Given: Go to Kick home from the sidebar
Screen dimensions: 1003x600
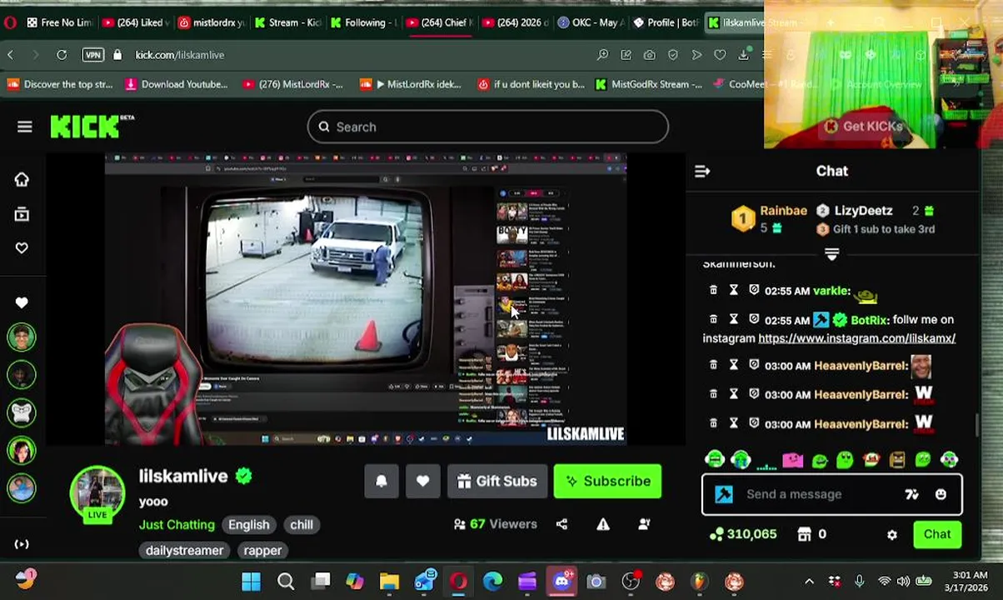Looking at the screenshot, I should (22, 180).
